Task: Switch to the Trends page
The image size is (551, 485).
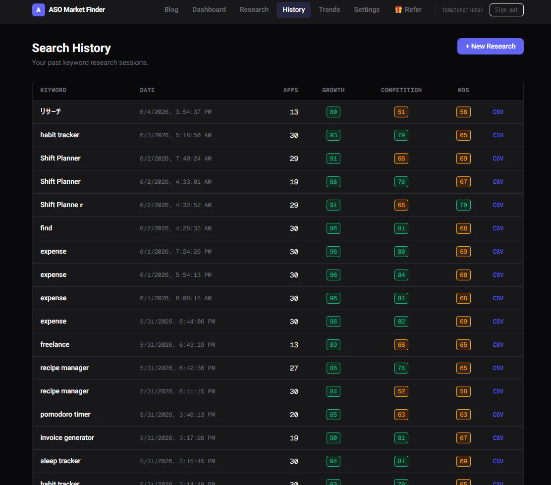Action: point(330,10)
